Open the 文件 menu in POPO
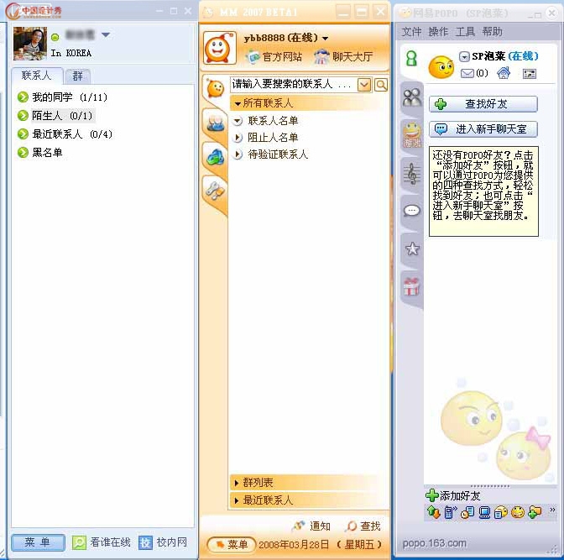The width and height of the screenshot is (564, 560). click(x=411, y=32)
